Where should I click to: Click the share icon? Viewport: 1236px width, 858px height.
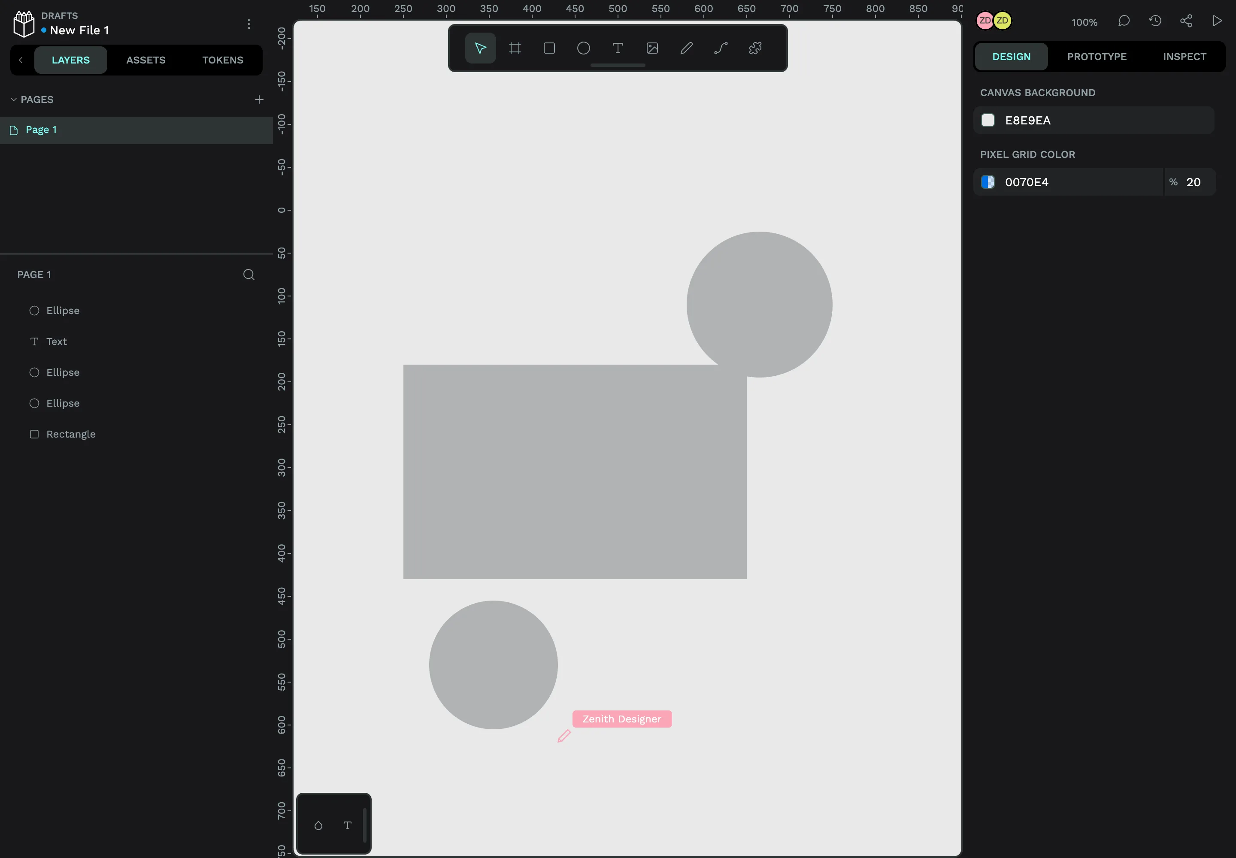(x=1186, y=21)
